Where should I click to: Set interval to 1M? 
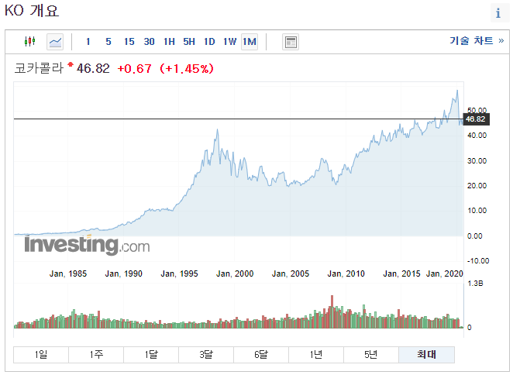tap(250, 42)
